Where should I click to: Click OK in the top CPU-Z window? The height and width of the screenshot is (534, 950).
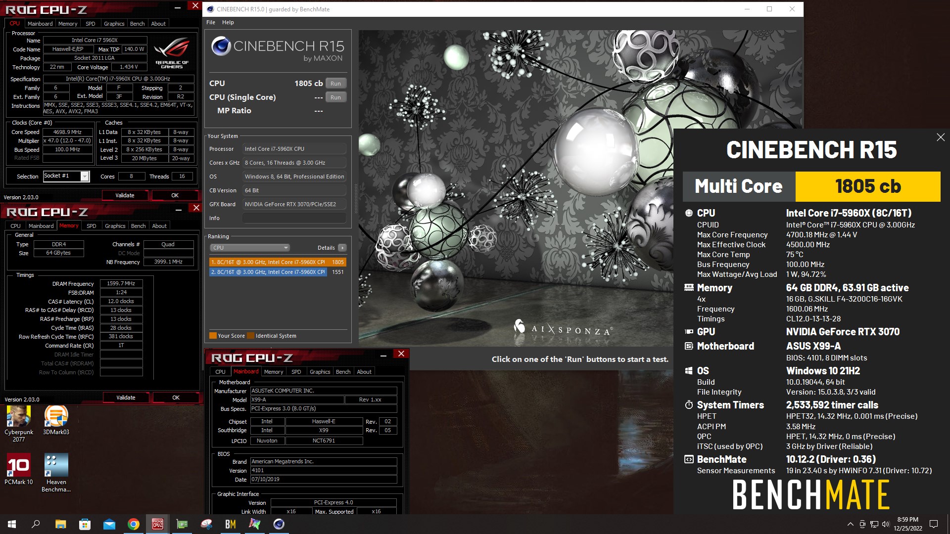pyautogui.click(x=175, y=195)
